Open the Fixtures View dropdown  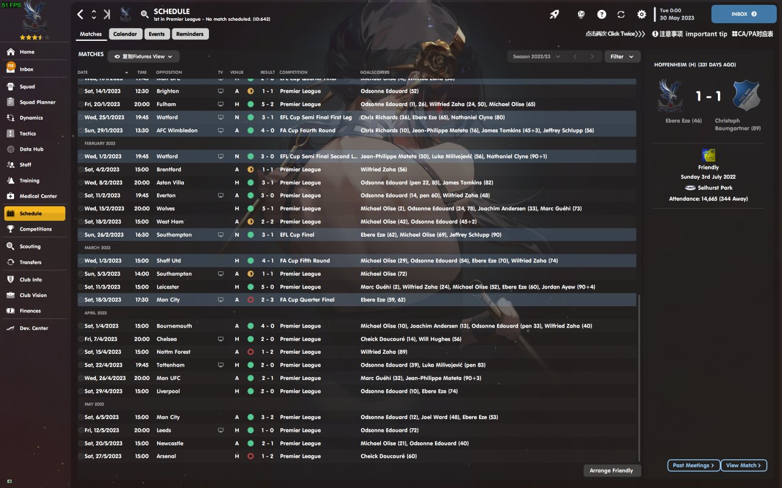pos(144,57)
